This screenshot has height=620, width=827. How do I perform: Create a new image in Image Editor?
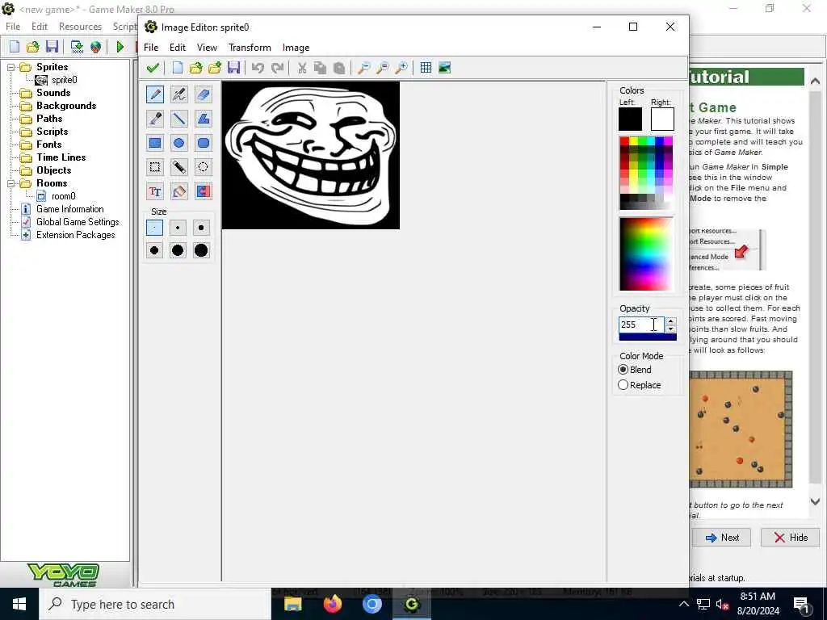pos(177,68)
